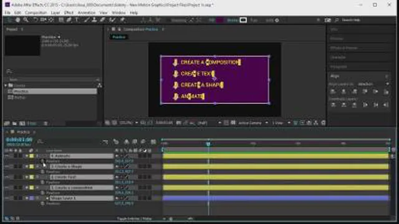The height and width of the screenshot is (224, 399).
Task: Select the Pan Behind anchor point tool
Action: [51, 20]
